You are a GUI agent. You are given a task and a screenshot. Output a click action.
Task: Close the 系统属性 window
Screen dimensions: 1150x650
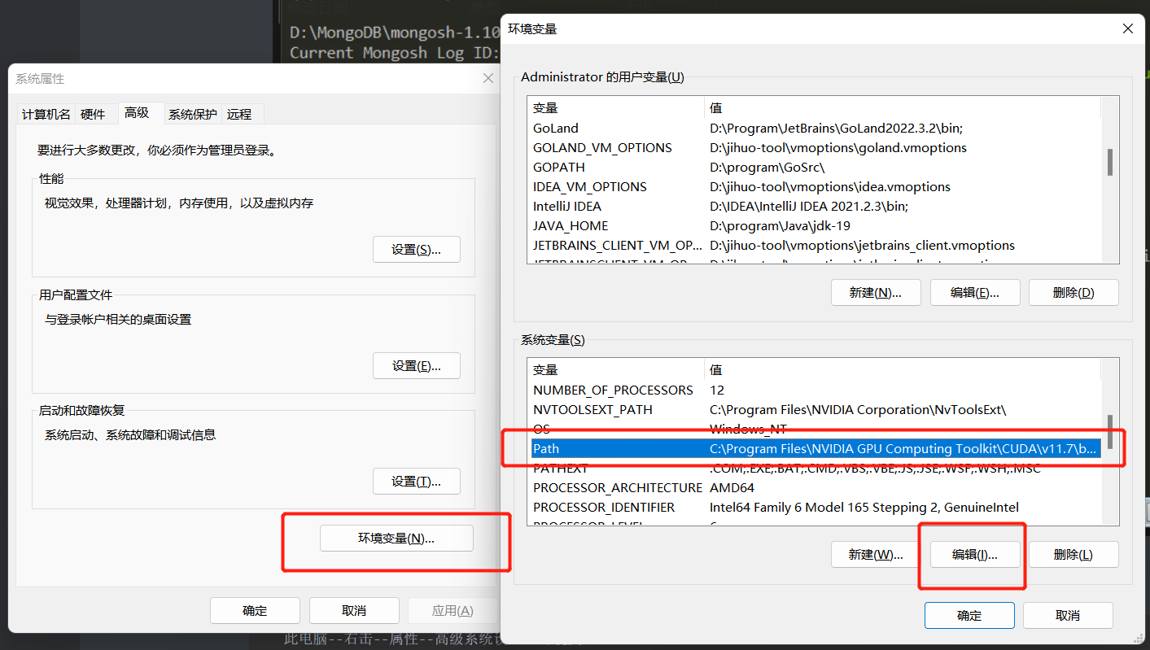(488, 78)
